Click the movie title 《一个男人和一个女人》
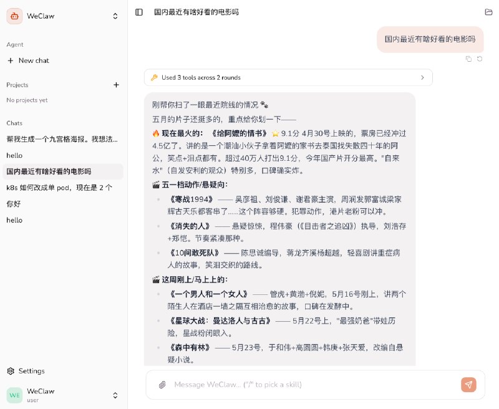Viewport: 499px width, 409px height. [x=209, y=294]
